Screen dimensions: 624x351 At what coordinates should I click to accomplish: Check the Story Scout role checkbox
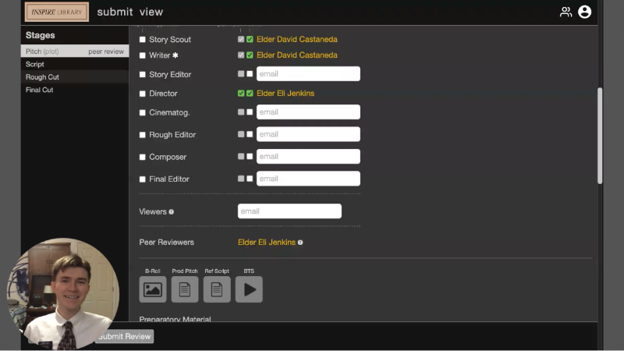click(x=142, y=40)
